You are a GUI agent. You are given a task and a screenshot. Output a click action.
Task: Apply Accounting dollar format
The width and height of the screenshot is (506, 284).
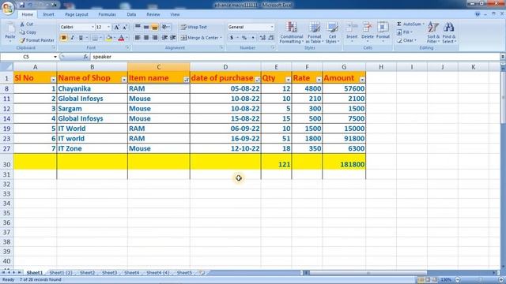pyautogui.click(x=232, y=38)
